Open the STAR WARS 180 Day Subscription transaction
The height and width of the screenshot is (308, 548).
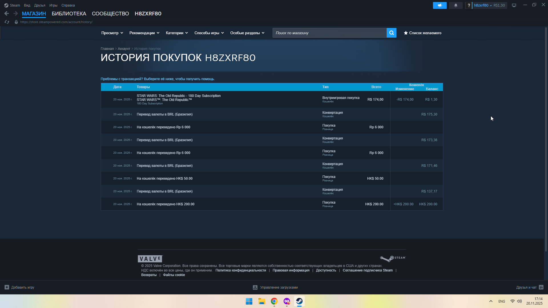[178, 96]
